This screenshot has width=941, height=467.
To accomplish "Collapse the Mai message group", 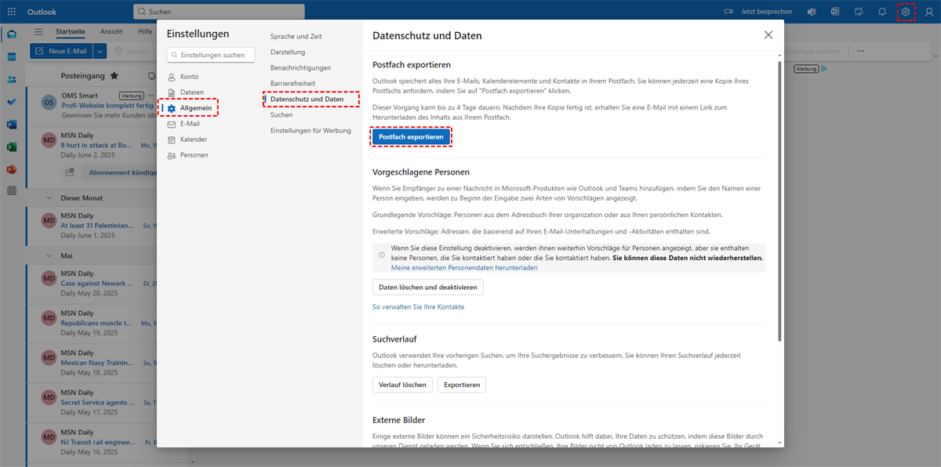I will click(49, 255).
